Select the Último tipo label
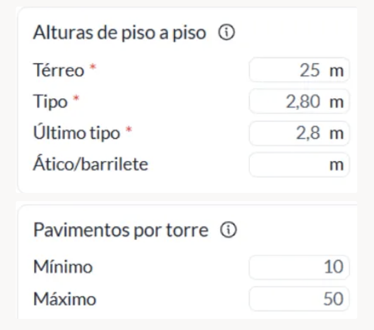374x330 pixels. (77, 134)
